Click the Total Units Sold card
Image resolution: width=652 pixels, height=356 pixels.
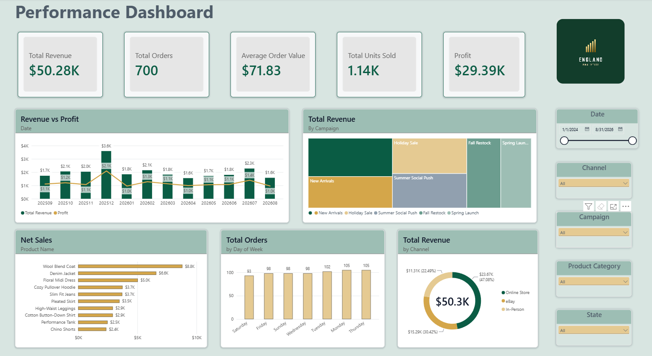click(379, 65)
